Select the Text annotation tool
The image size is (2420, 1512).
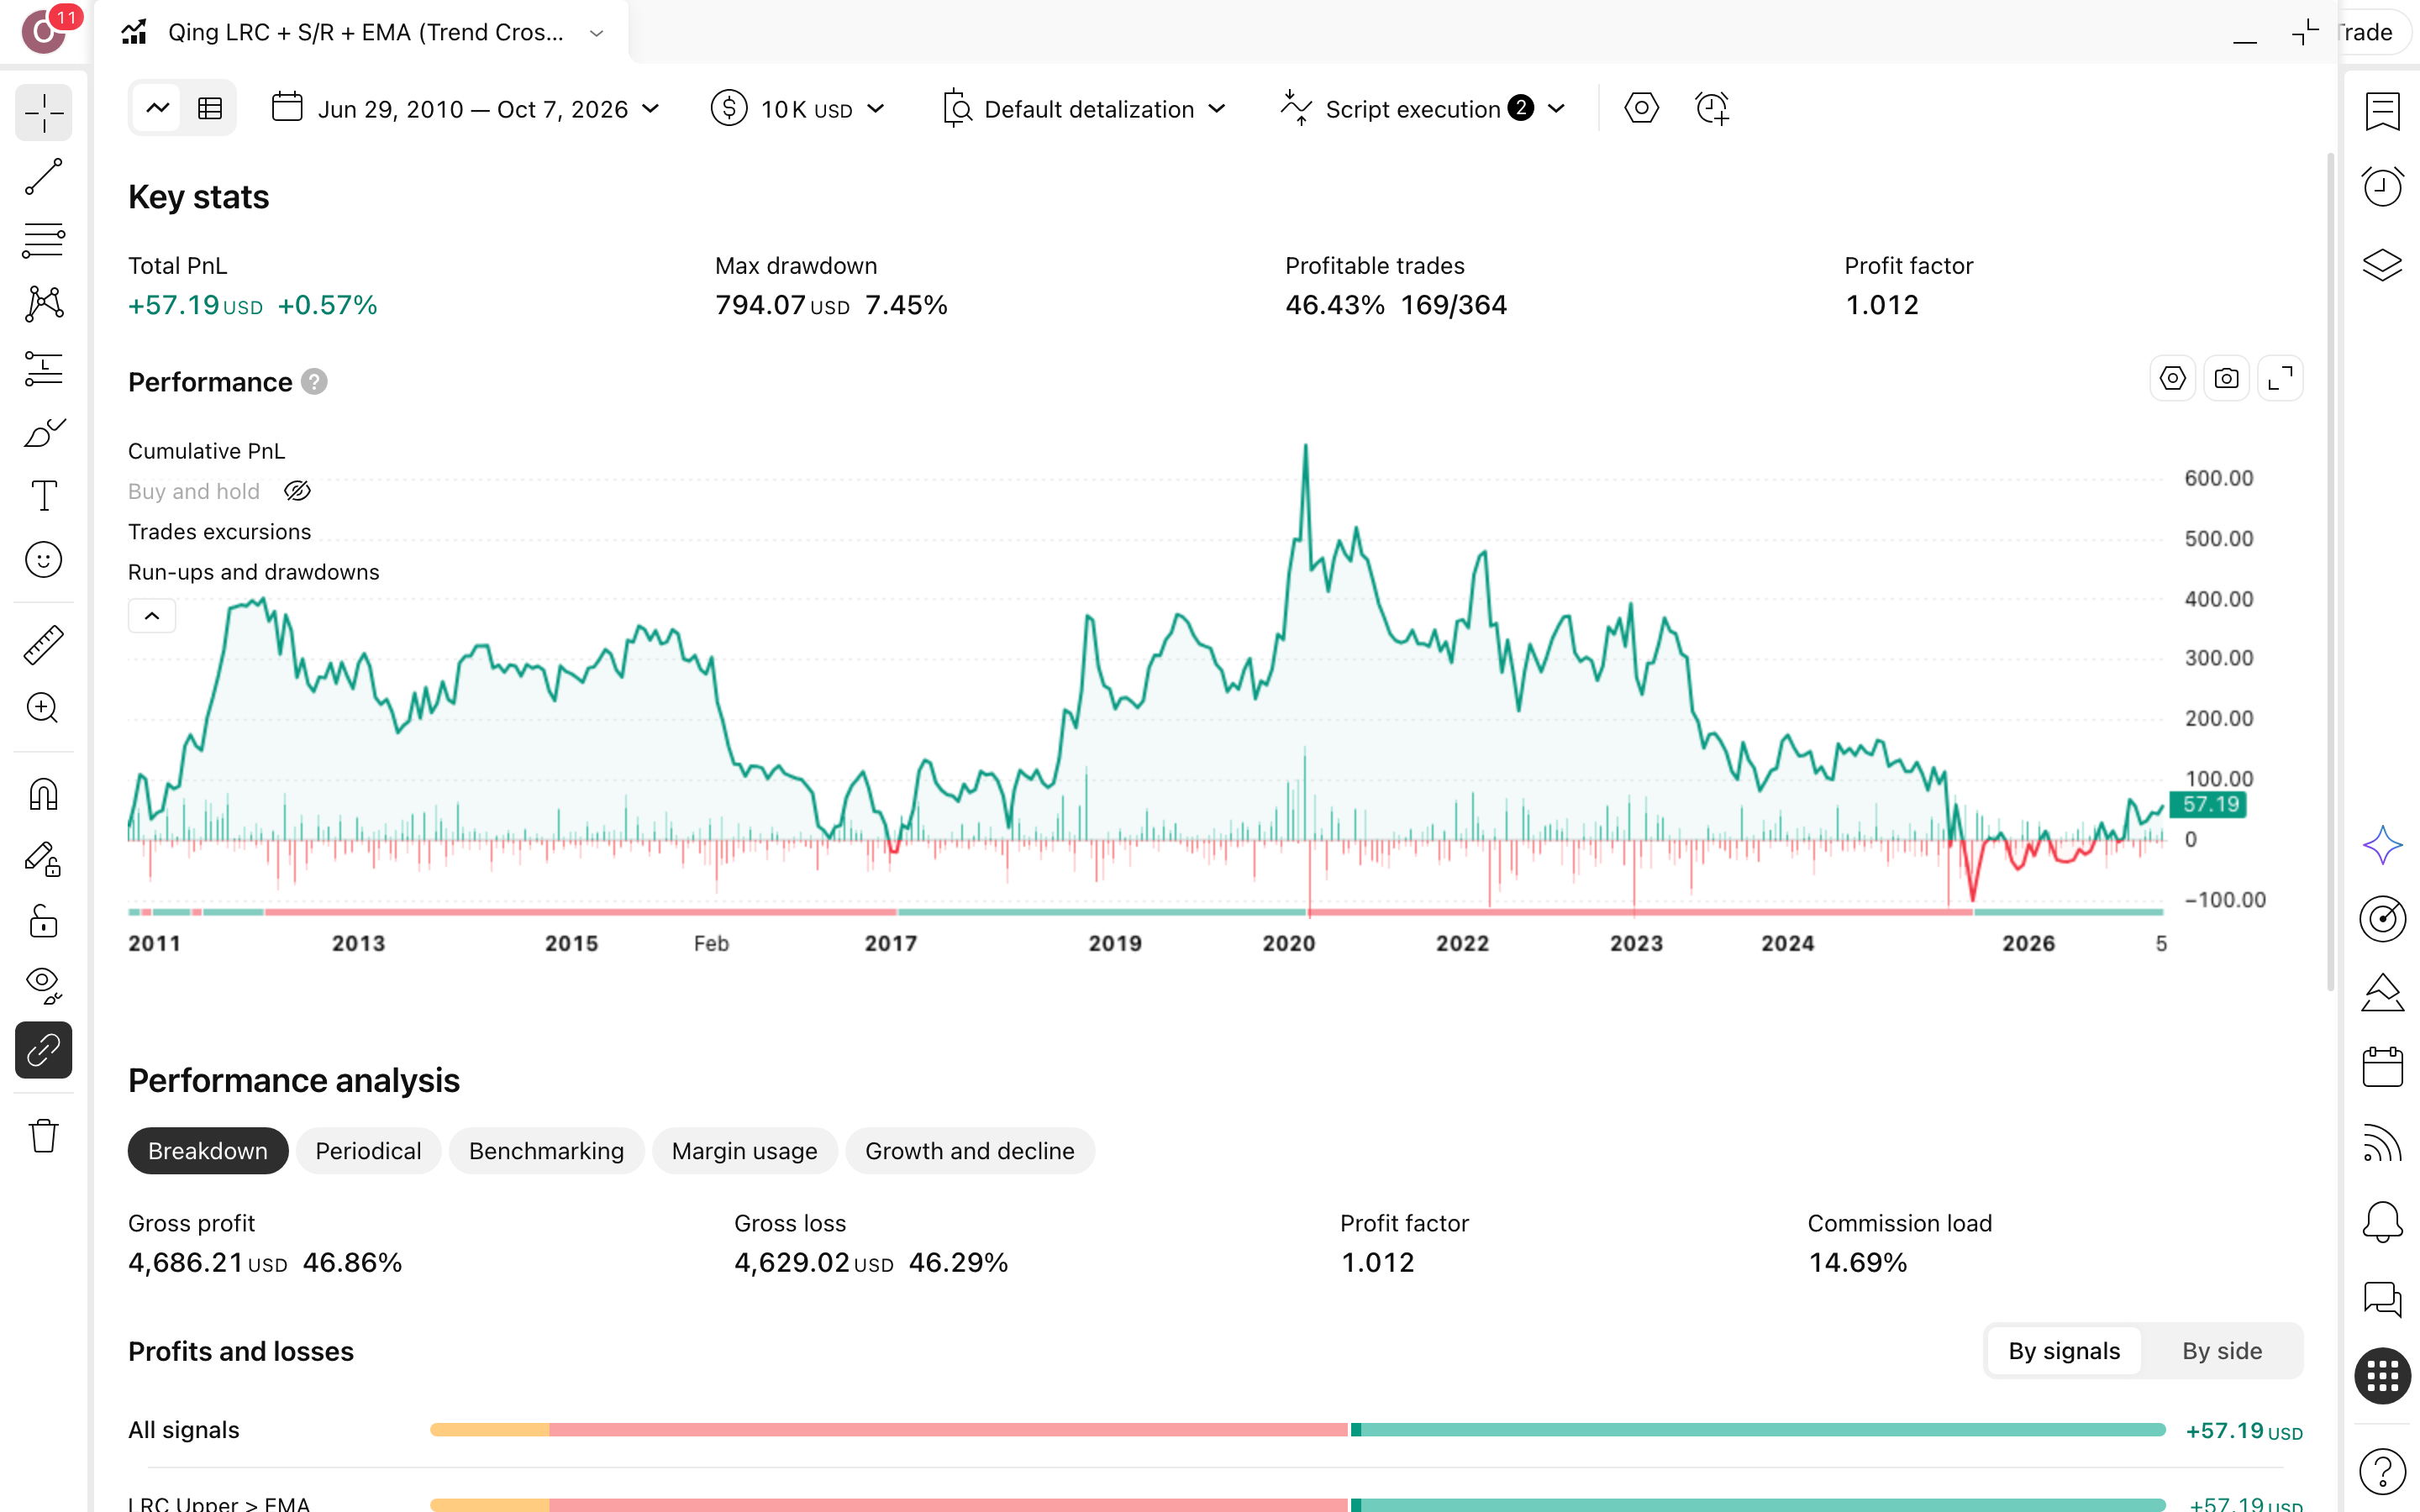(x=44, y=496)
